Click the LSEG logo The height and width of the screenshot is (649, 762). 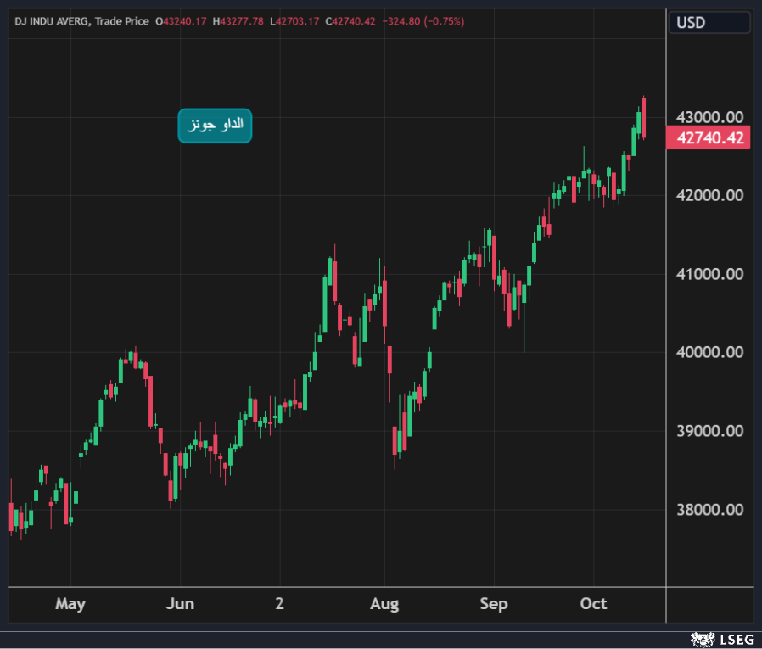coord(720,638)
